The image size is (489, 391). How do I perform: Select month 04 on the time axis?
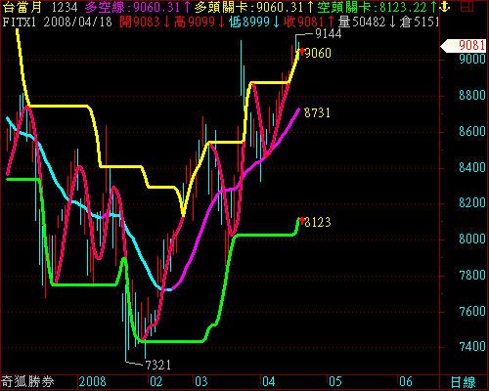[269, 381]
